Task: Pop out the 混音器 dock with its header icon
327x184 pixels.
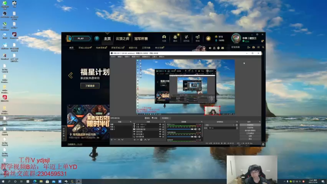Action: coord(202,121)
